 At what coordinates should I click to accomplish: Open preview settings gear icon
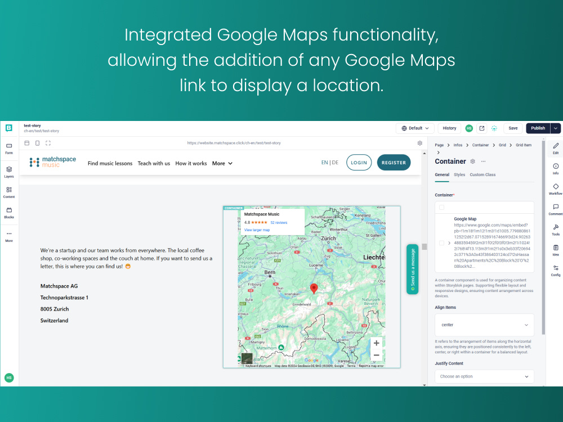pyautogui.click(x=420, y=143)
